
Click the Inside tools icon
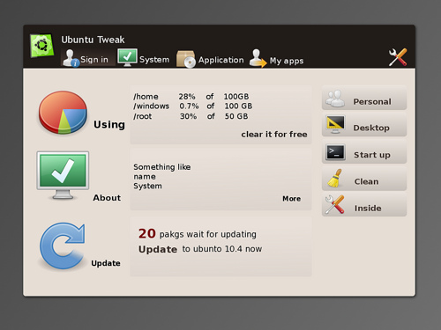(335, 204)
